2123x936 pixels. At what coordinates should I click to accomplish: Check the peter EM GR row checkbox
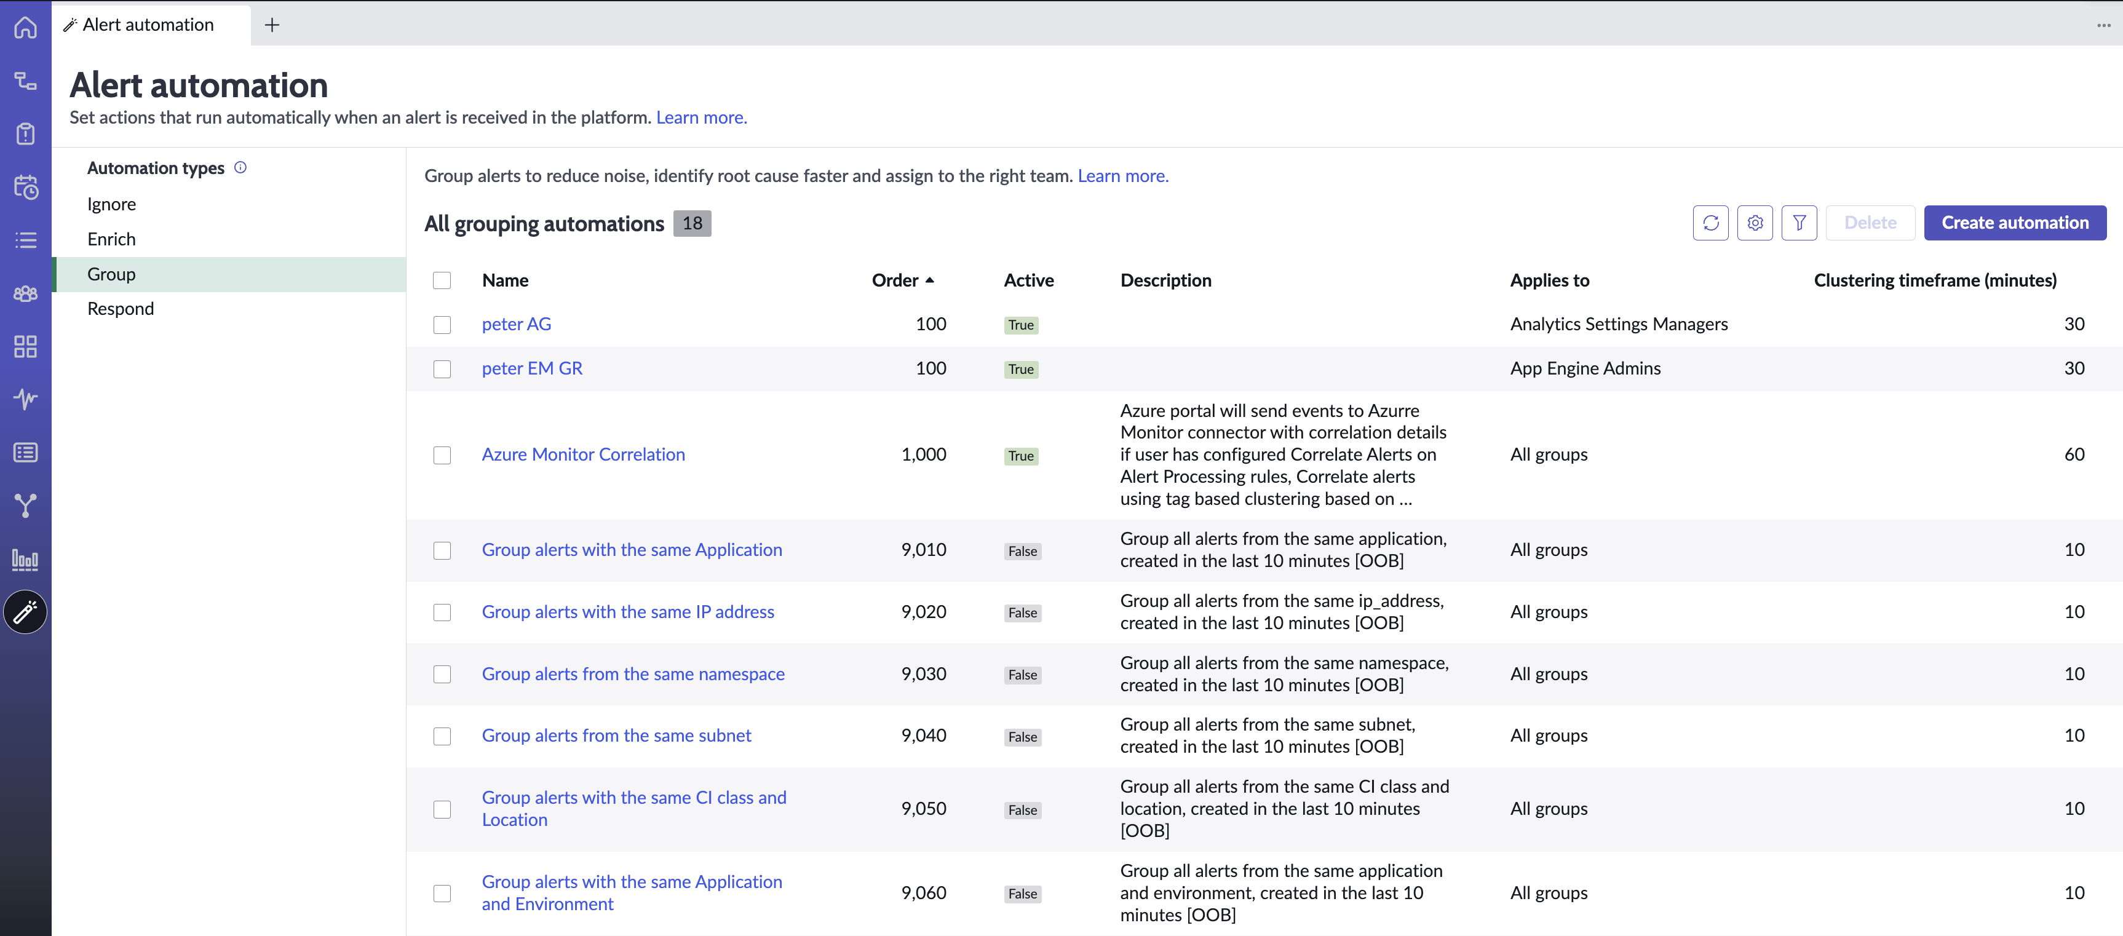pyautogui.click(x=443, y=369)
